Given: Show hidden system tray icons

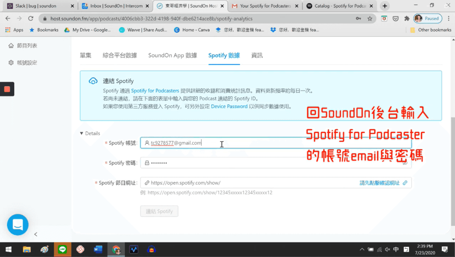Looking at the screenshot, I should click(x=362, y=249).
